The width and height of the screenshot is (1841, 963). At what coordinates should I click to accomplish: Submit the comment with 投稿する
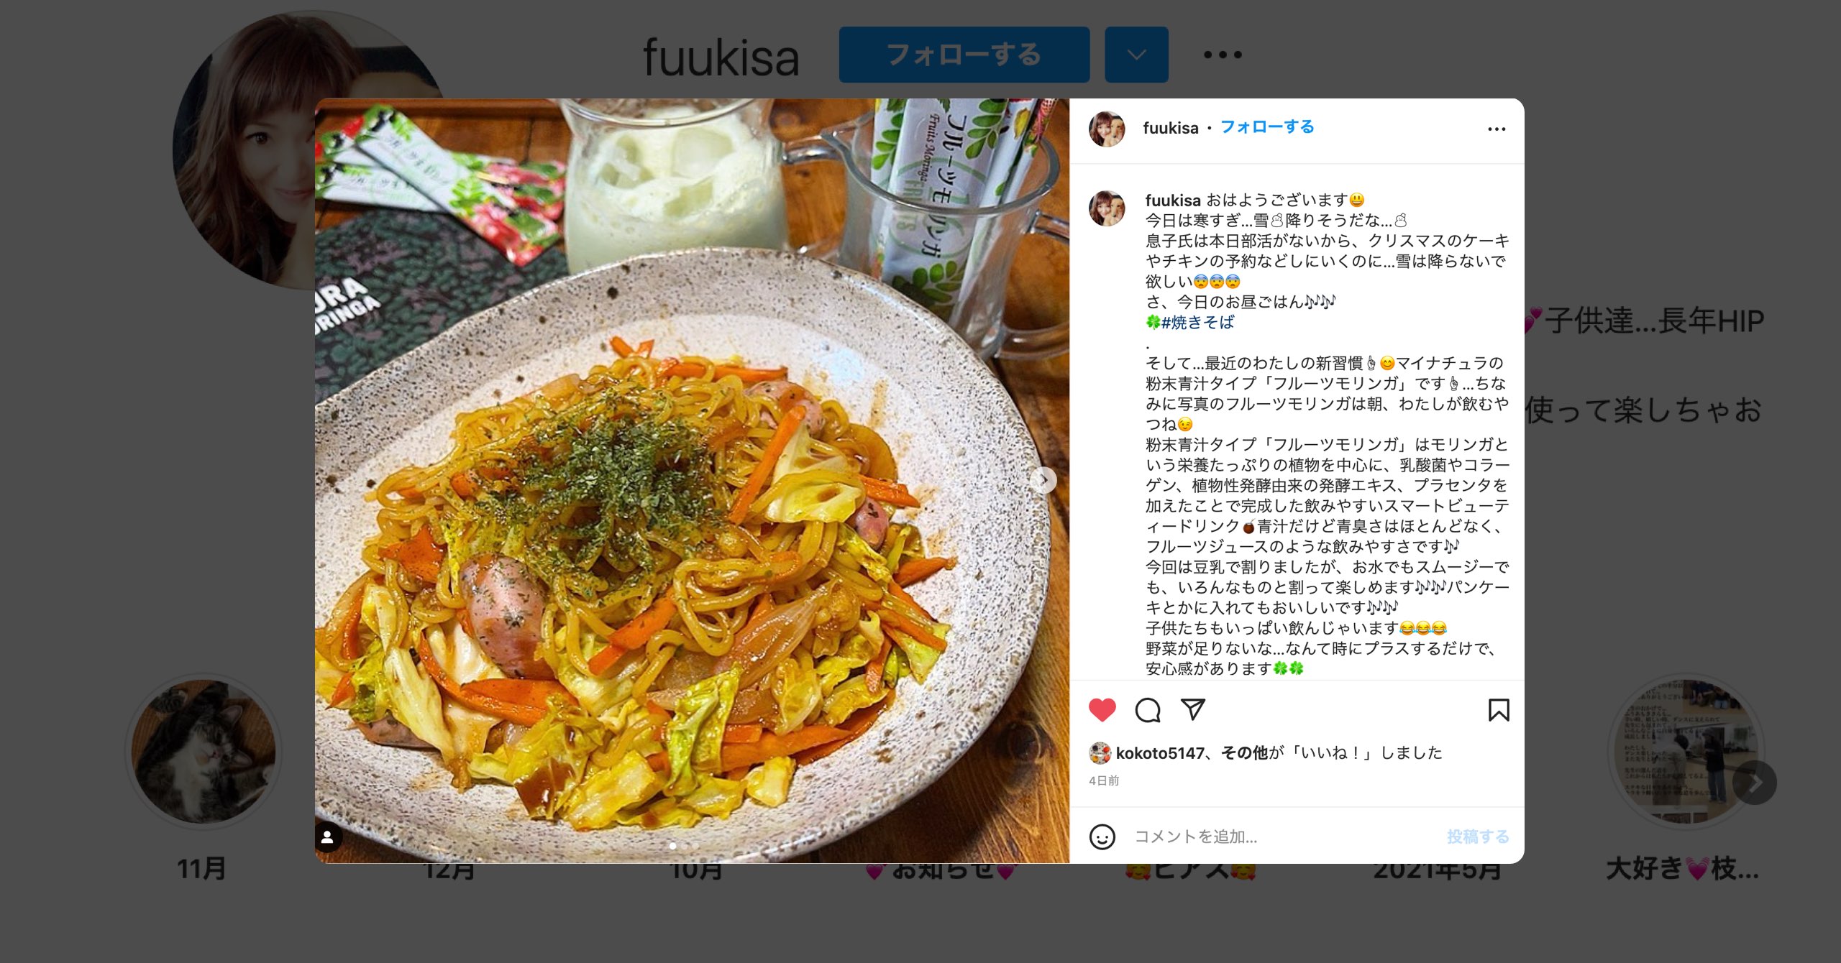point(1478,837)
